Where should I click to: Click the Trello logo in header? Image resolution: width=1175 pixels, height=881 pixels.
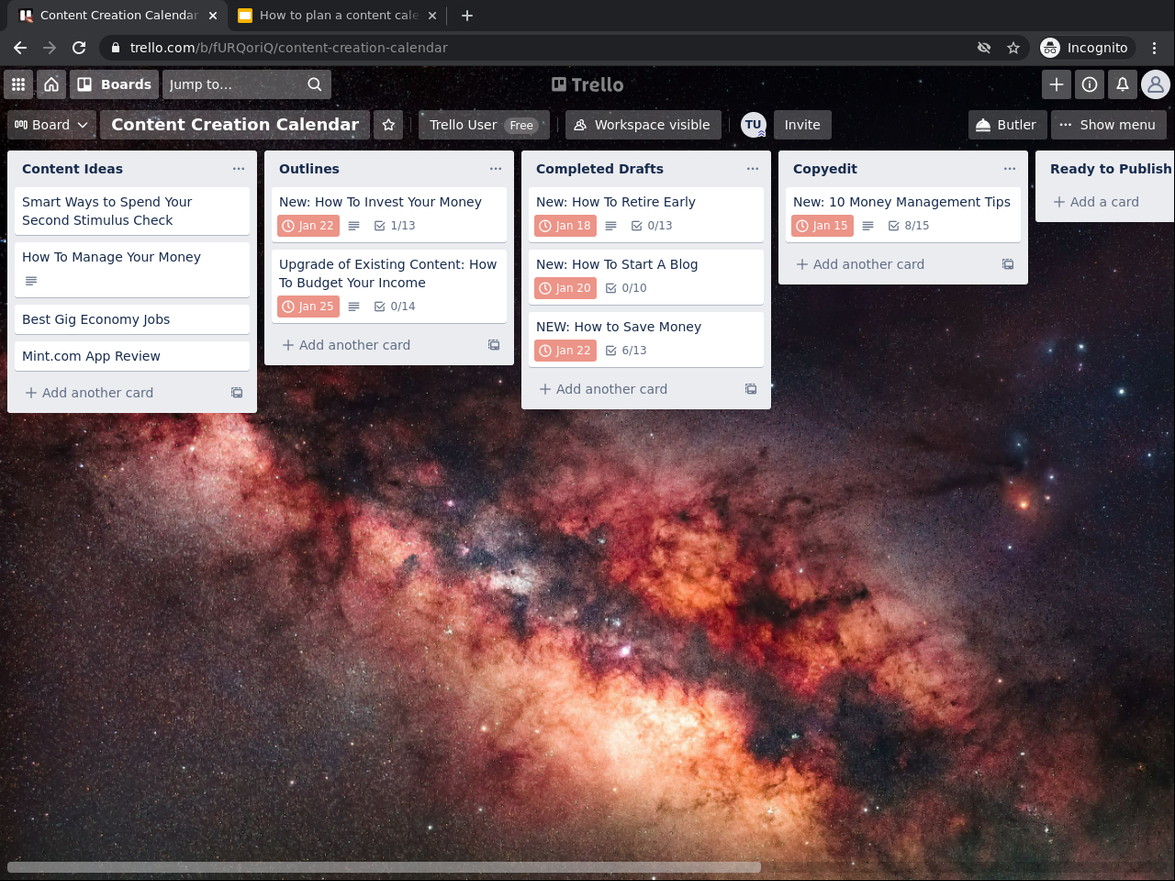coord(587,84)
